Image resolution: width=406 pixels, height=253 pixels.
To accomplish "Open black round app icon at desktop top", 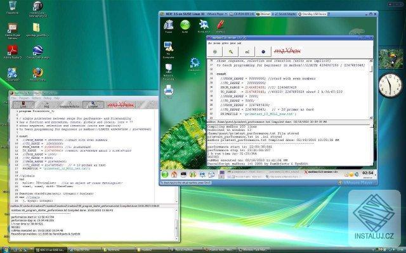I will point(38,9).
